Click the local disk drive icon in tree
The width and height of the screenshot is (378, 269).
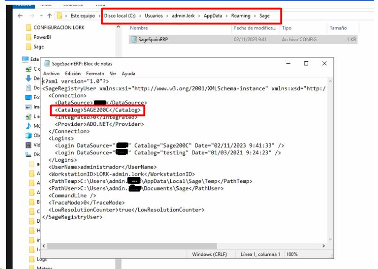coord(29,154)
